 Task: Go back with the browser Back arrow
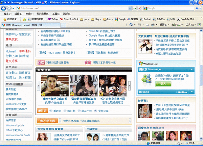point(3,8)
